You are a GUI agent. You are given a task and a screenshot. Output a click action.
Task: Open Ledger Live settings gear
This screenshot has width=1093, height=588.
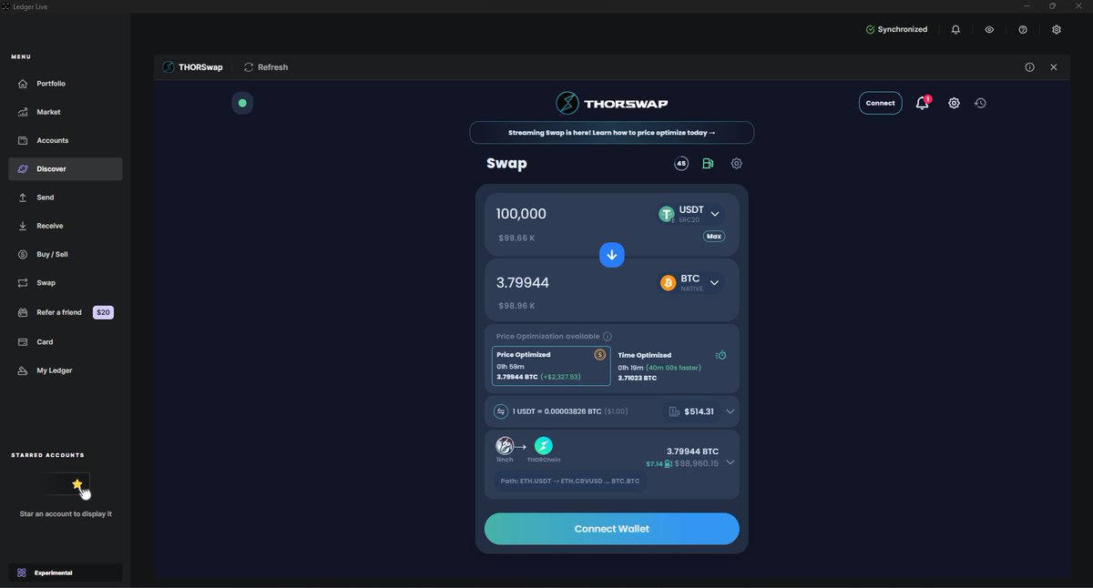pyautogui.click(x=1057, y=29)
